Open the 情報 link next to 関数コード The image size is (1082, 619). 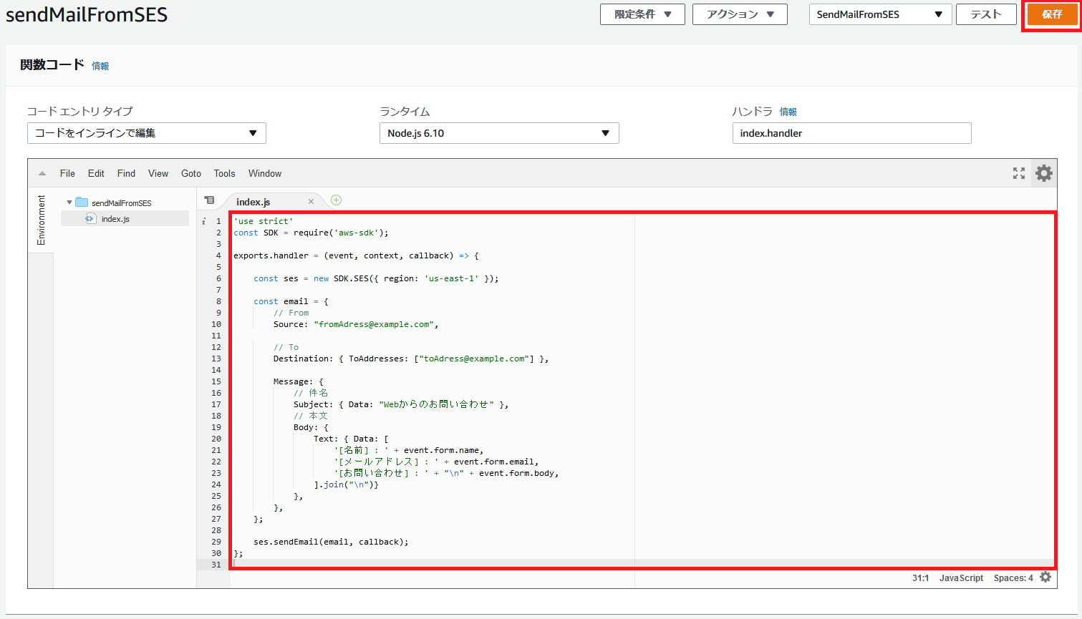point(100,66)
